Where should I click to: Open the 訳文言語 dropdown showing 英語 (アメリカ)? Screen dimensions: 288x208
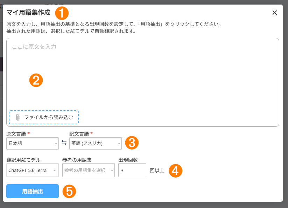pyautogui.click(x=96, y=143)
